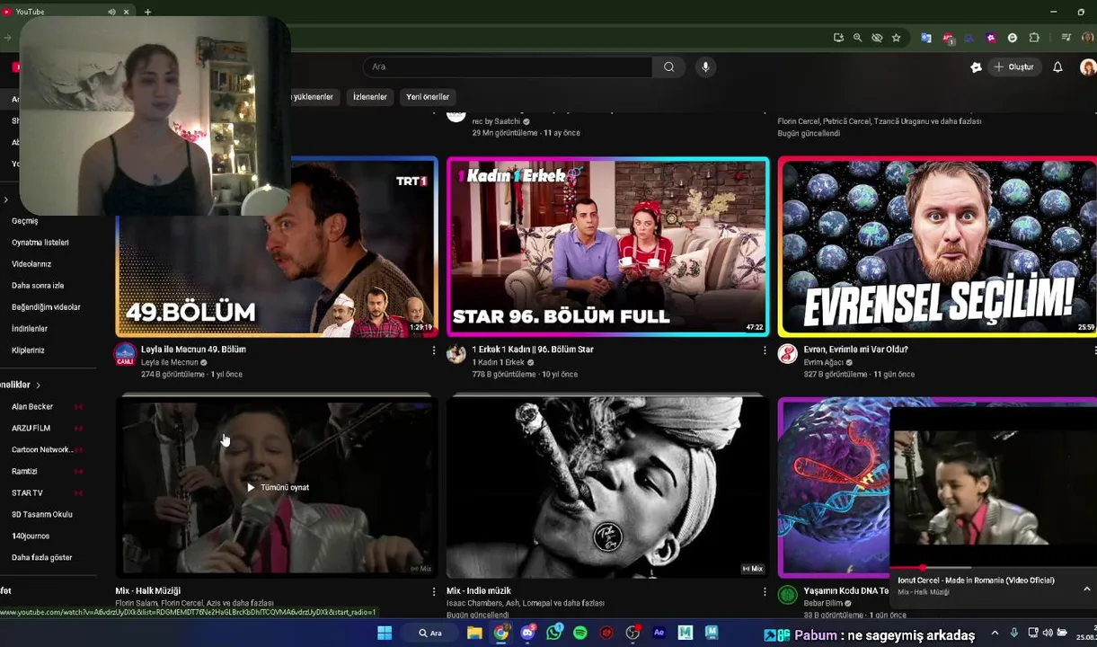Viewport: 1097px width, 647px height.
Task: Open the browser extensions puzzle icon
Action: click(1034, 38)
